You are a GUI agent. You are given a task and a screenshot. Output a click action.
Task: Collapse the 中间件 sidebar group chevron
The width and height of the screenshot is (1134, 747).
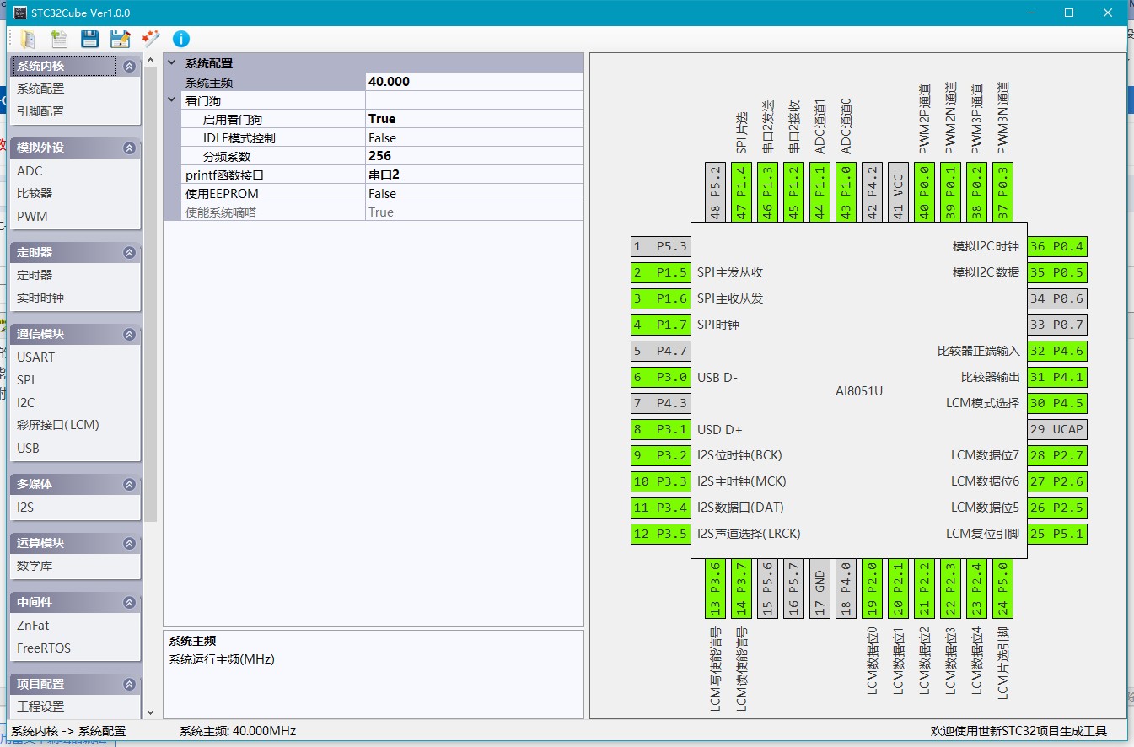click(x=129, y=602)
